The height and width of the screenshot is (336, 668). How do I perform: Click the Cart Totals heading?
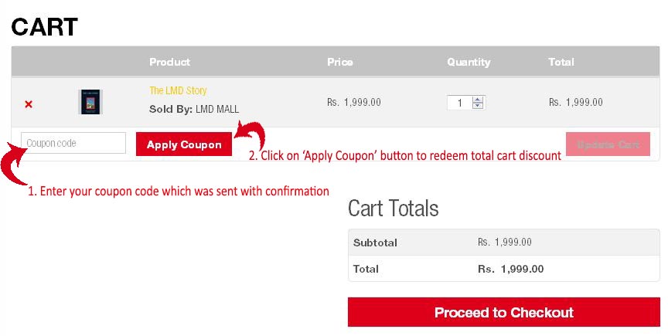click(394, 209)
